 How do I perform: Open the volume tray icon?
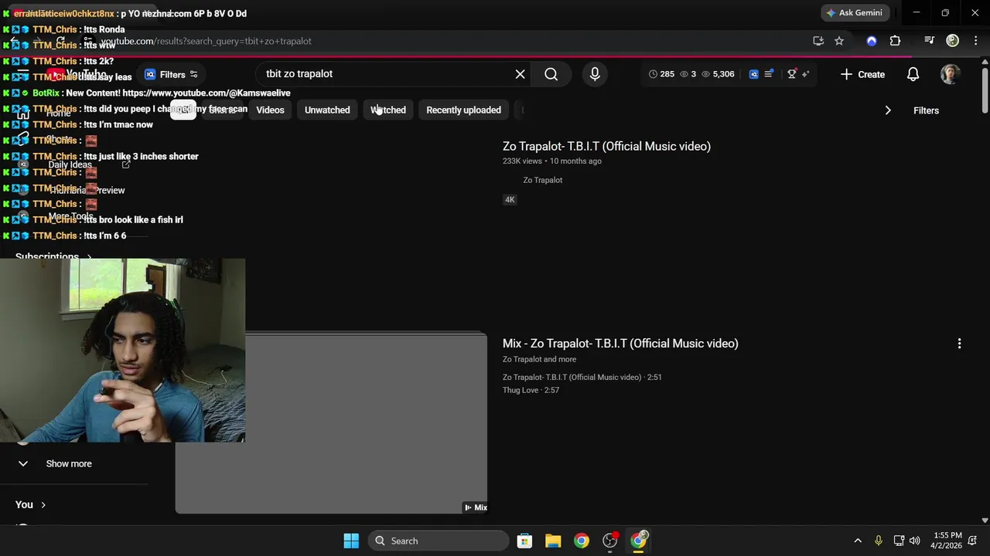(x=915, y=541)
